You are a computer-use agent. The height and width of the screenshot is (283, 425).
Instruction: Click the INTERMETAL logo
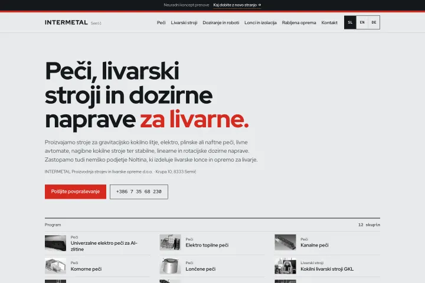pos(66,22)
